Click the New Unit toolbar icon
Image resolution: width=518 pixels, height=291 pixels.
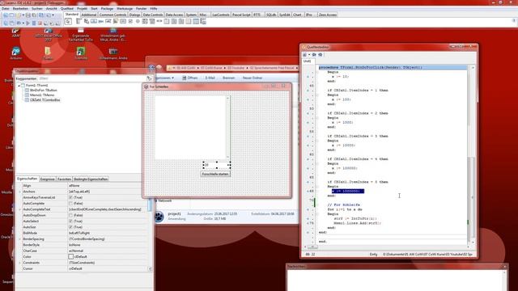6,15
